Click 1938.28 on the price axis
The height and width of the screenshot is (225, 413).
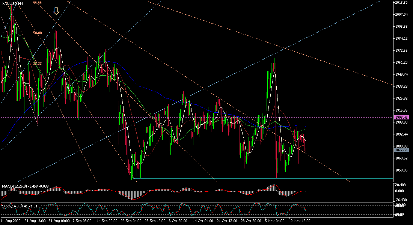pos(401,86)
